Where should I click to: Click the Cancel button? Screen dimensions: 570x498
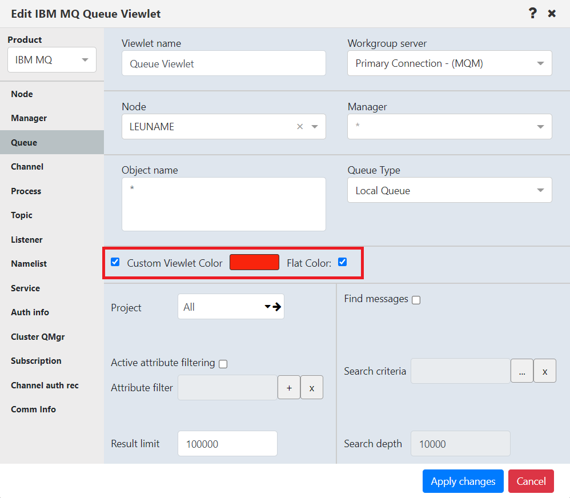tap(531, 481)
